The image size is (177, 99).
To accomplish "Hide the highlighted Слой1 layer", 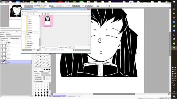I will coord(2,61).
